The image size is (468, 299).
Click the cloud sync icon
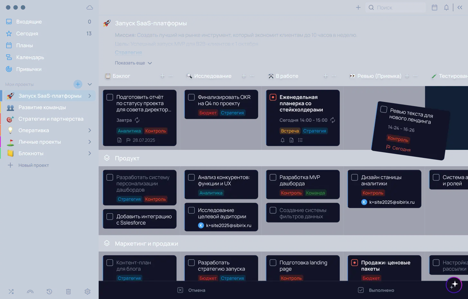90,7
